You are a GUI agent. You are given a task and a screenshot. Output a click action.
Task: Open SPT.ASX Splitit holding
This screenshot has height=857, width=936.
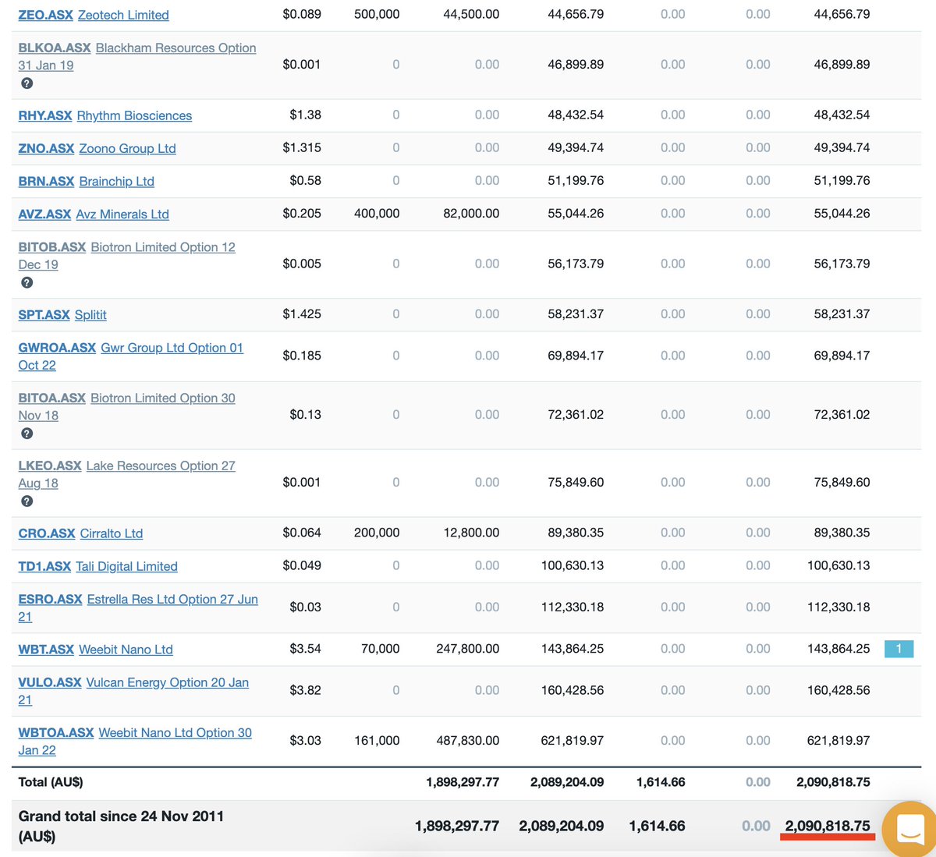click(x=62, y=314)
